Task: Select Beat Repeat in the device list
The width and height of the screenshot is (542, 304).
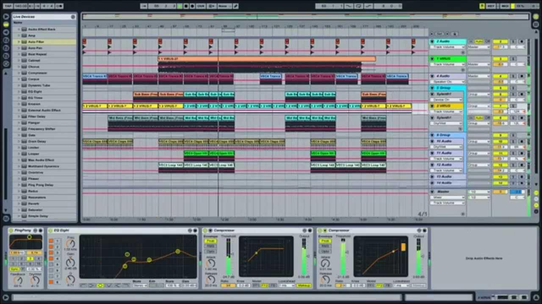Action: (x=37, y=54)
